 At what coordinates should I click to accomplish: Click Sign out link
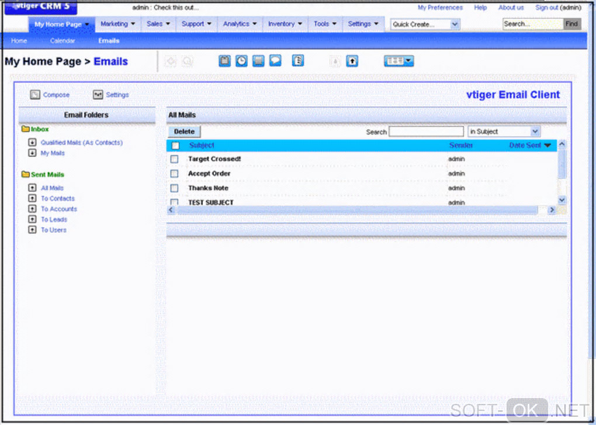547,8
